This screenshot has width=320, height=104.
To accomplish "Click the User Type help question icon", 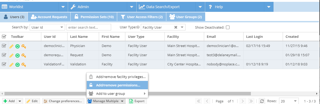I will click(138, 27).
